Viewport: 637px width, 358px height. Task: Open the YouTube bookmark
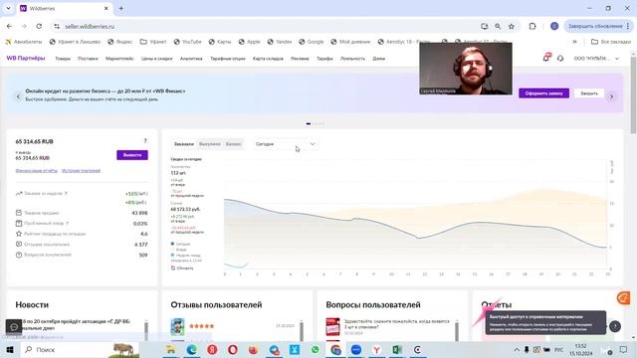tap(188, 42)
